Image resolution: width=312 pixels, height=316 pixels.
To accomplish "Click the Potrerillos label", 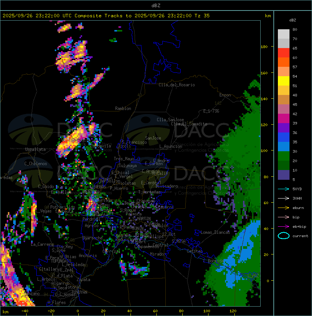I will pos(63,207).
